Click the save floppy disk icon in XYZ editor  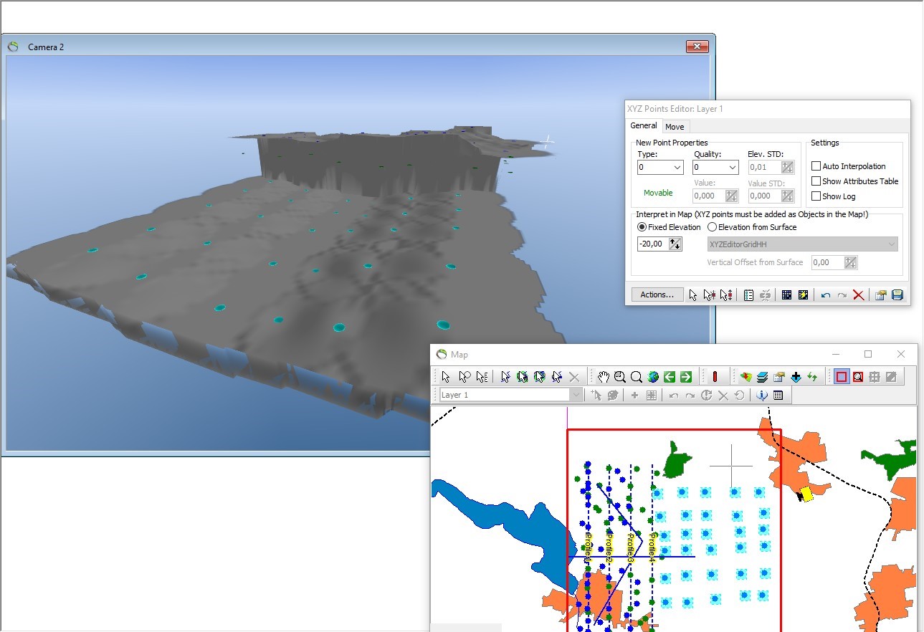click(897, 295)
